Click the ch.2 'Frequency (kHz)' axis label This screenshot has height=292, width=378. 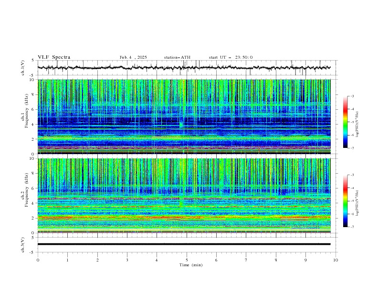(x=27, y=190)
